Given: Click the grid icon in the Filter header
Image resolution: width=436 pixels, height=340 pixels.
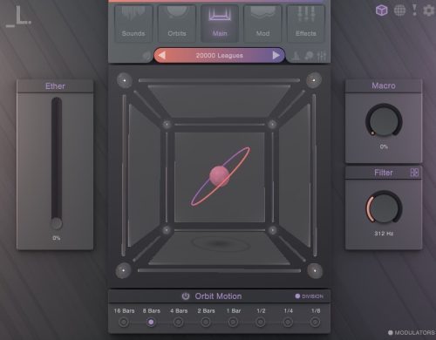Looking at the screenshot, I should (414, 173).
